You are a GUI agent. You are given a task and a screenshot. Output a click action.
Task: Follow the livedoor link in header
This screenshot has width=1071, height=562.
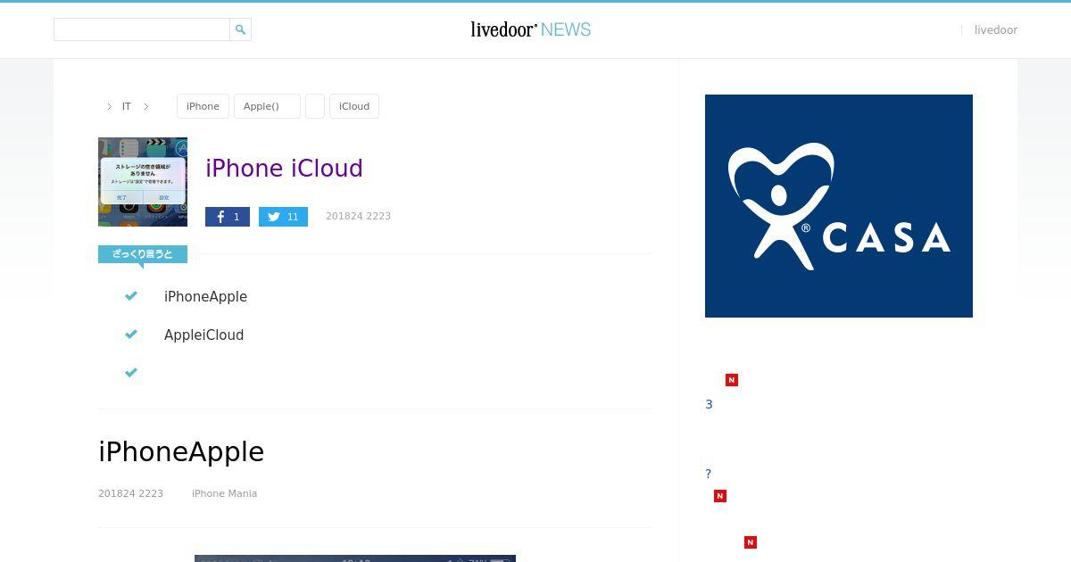point(996,30)
